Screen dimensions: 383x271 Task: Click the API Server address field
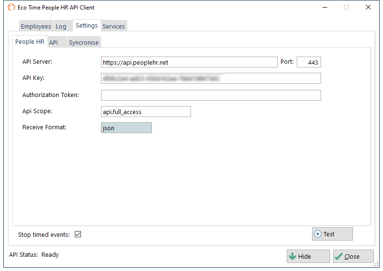click(189, 62)
